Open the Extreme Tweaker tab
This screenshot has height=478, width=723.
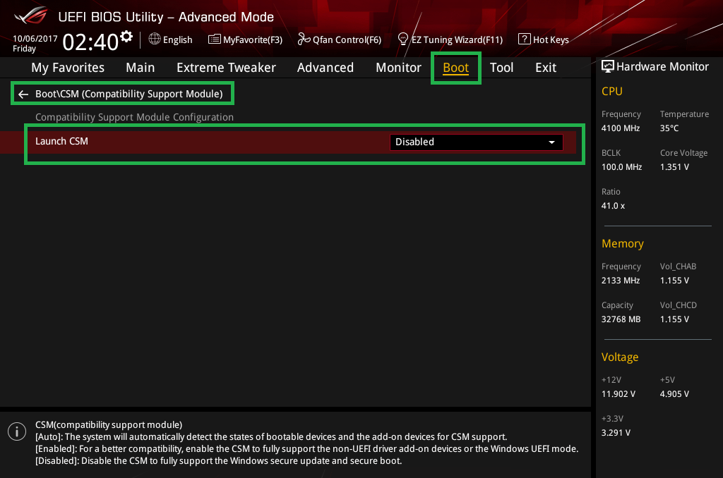[x=226, y=68]
